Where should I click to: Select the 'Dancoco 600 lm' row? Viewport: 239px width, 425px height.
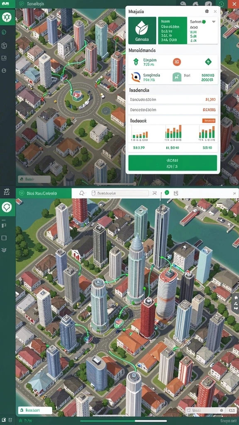173,100
